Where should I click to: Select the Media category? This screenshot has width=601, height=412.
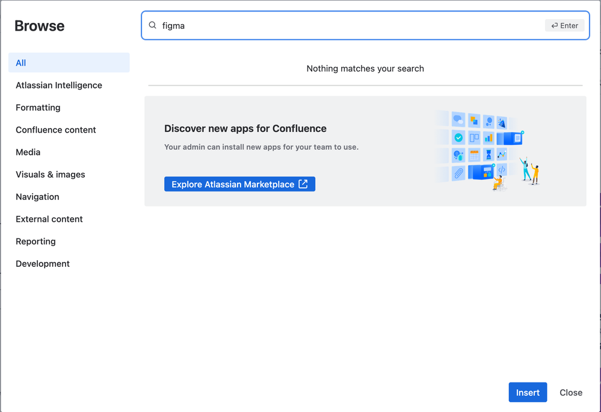[28, 152]
